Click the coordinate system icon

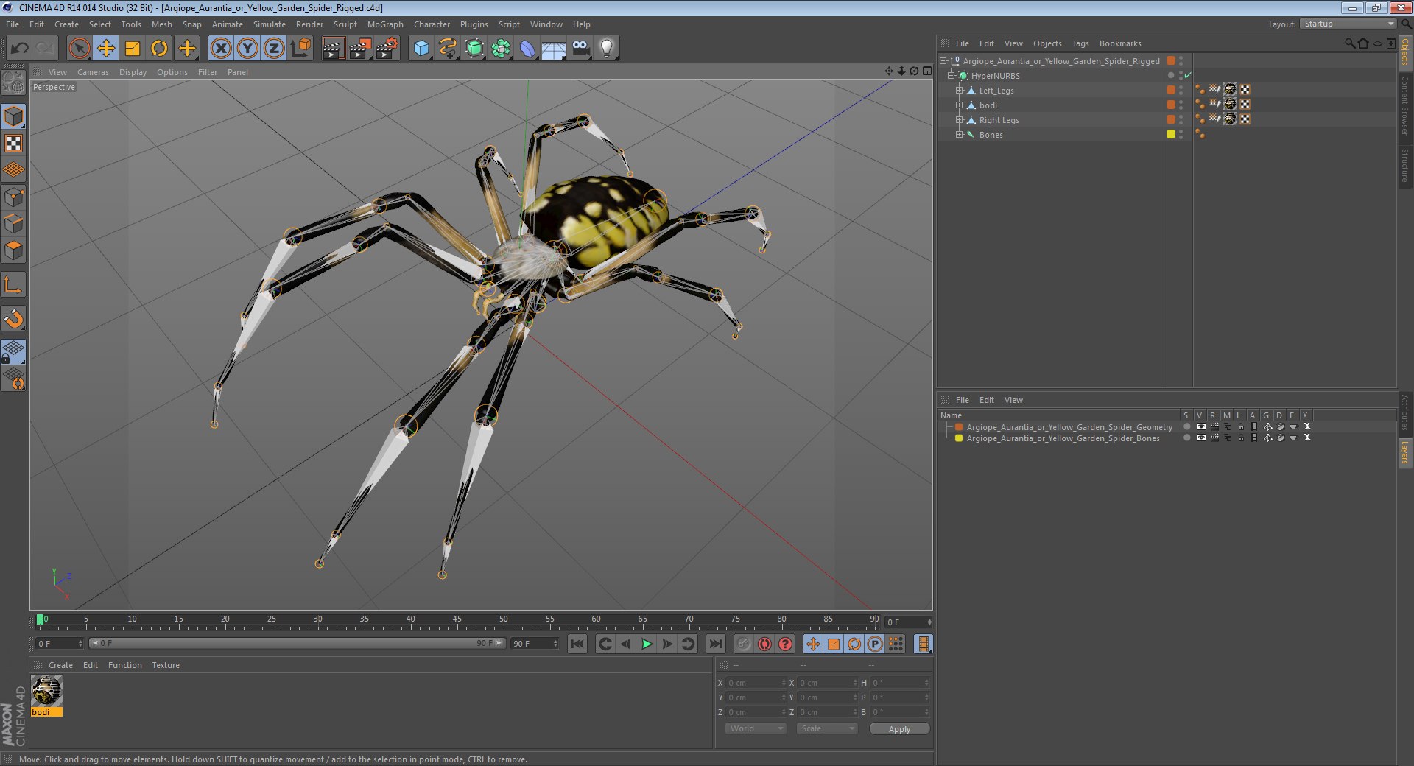[300, 49]
